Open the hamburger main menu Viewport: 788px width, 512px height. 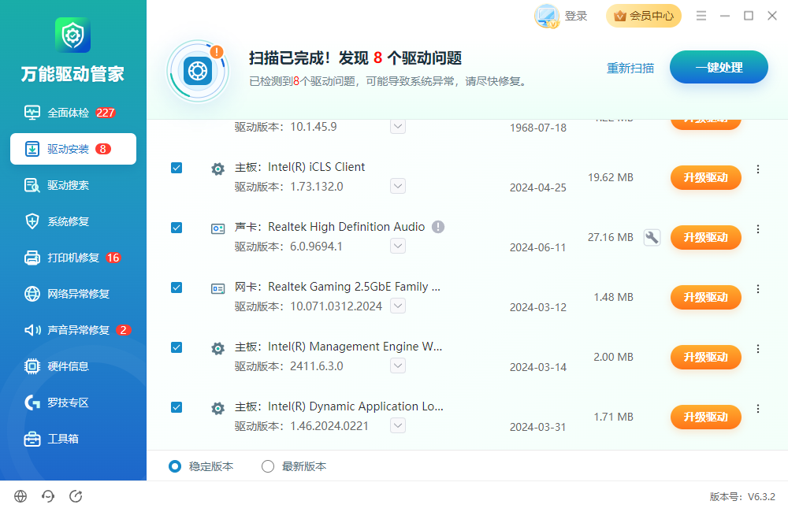(701, 16)
